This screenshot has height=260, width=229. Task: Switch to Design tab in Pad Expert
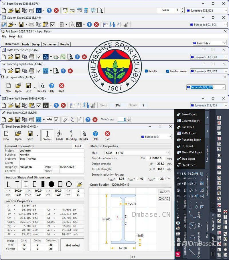[36, 44]
